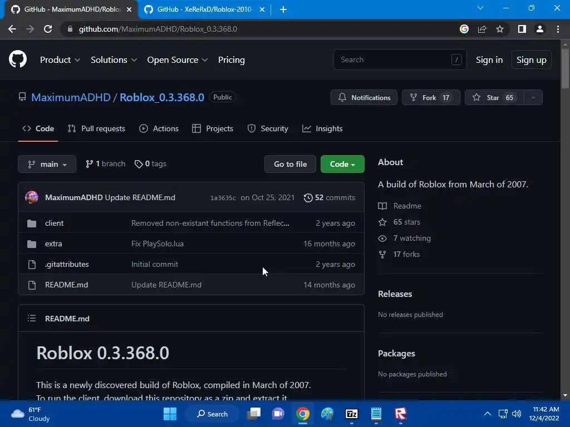The width and height of the screenshot is (570, 427).
Task: Open Chrome side panel icon
Action: [x=522, y=29]
